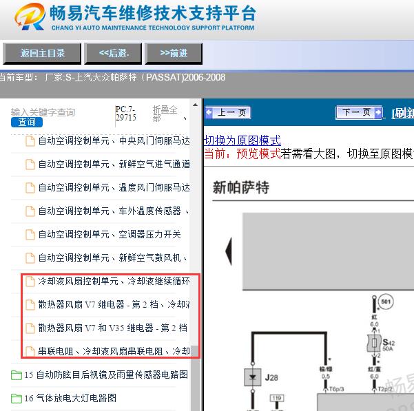This screenshot has height=411, width=414.
Task: Go forward with >>前进 button
Action: [x=174, y=54]
